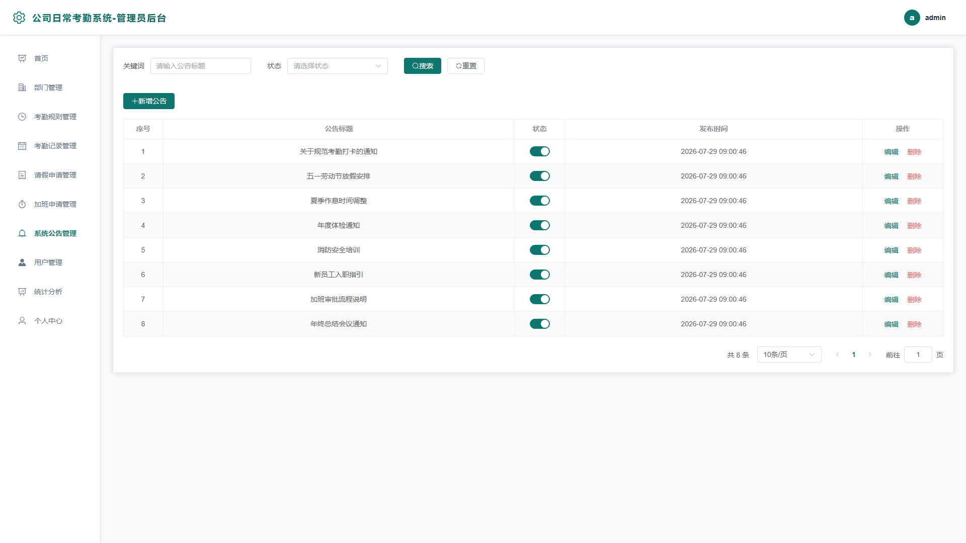Click the bell icon for 系统公告管理
This screenshot has height=543, width=966.
pyautogui.click(x=22, y=233)
